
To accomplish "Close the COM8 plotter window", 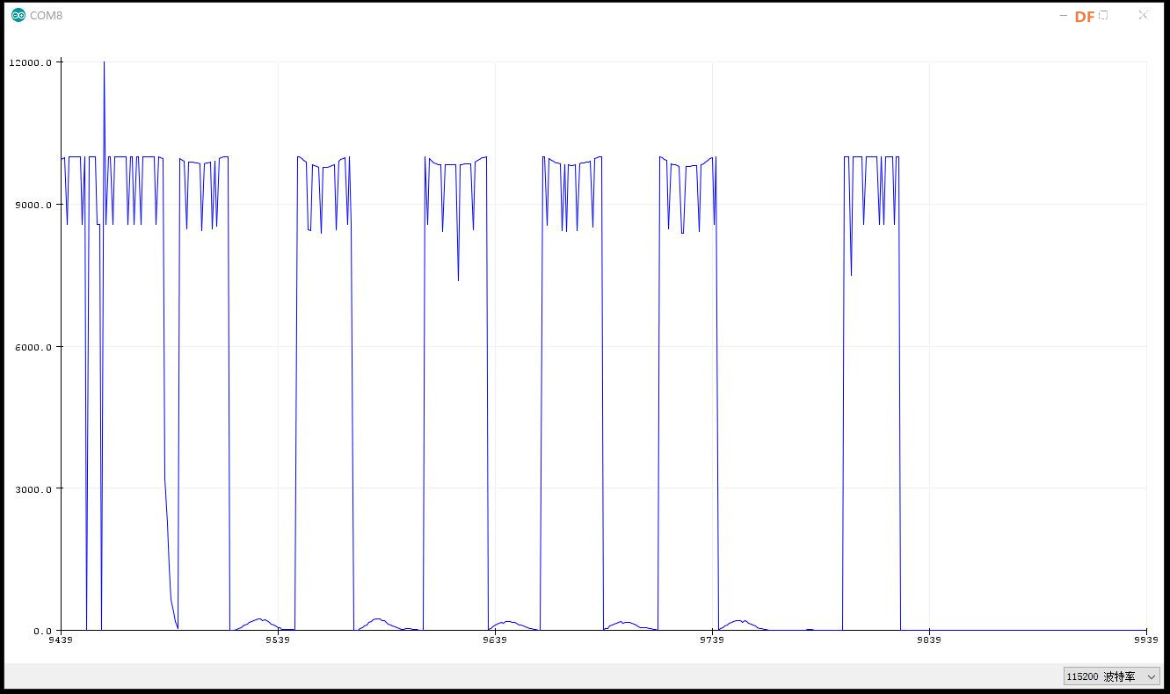I will pos(1143,15).
